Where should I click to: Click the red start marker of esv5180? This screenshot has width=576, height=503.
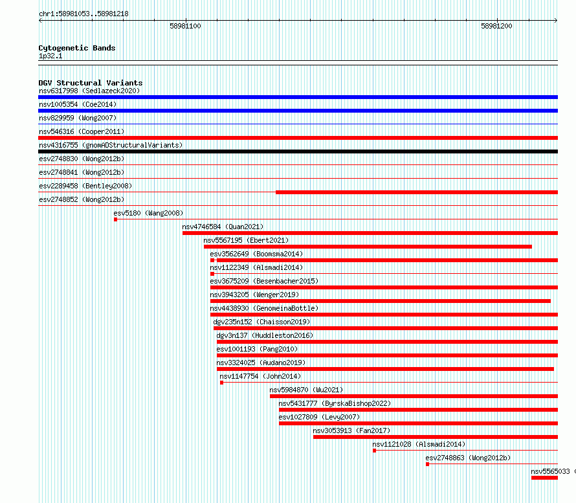115,219
